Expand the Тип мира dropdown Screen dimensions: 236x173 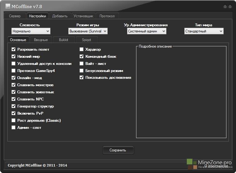click(204, 31)
